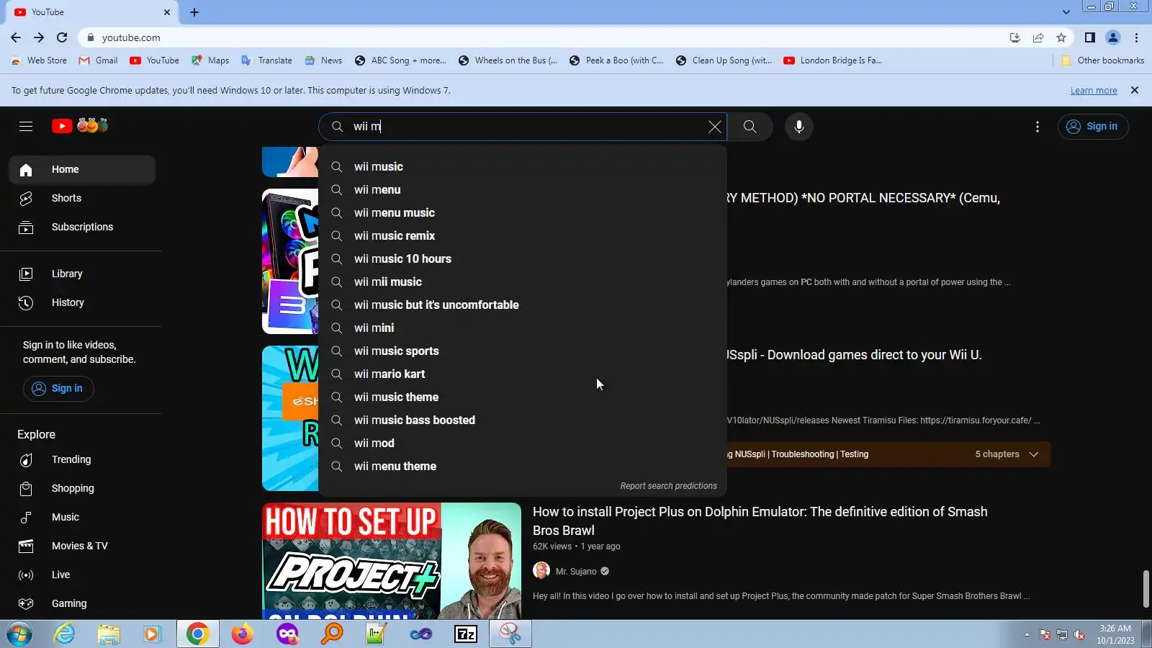The height and width of the screenshot is (648, 1152).
Task: Dismiss the Chrome update notification bar
Action: 1135,91
